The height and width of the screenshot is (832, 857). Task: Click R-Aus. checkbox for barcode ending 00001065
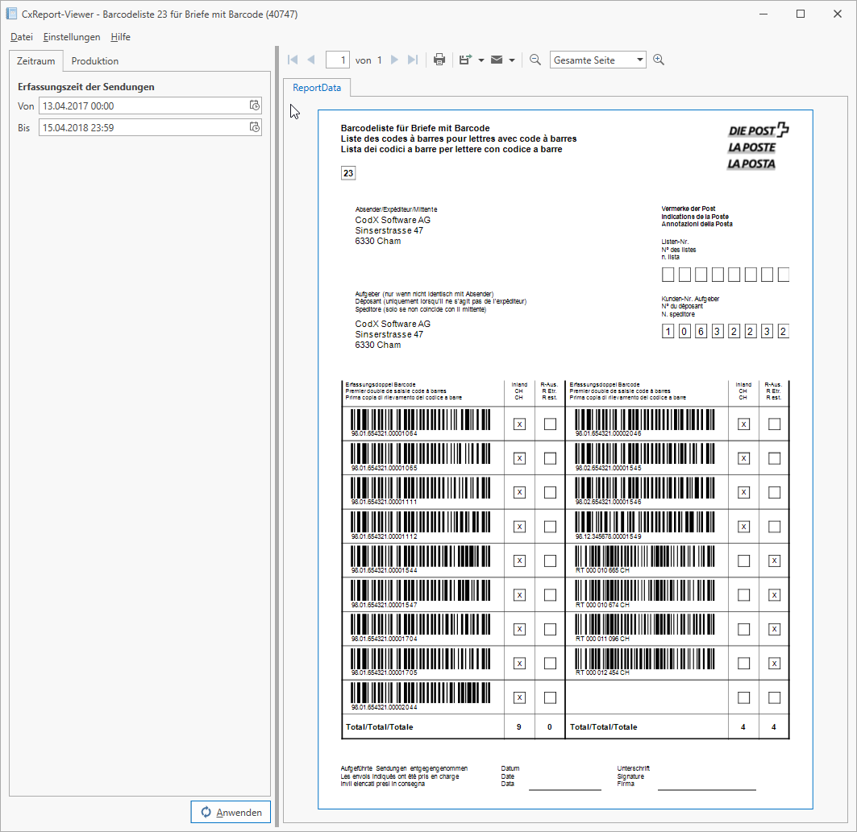[551, 458]
